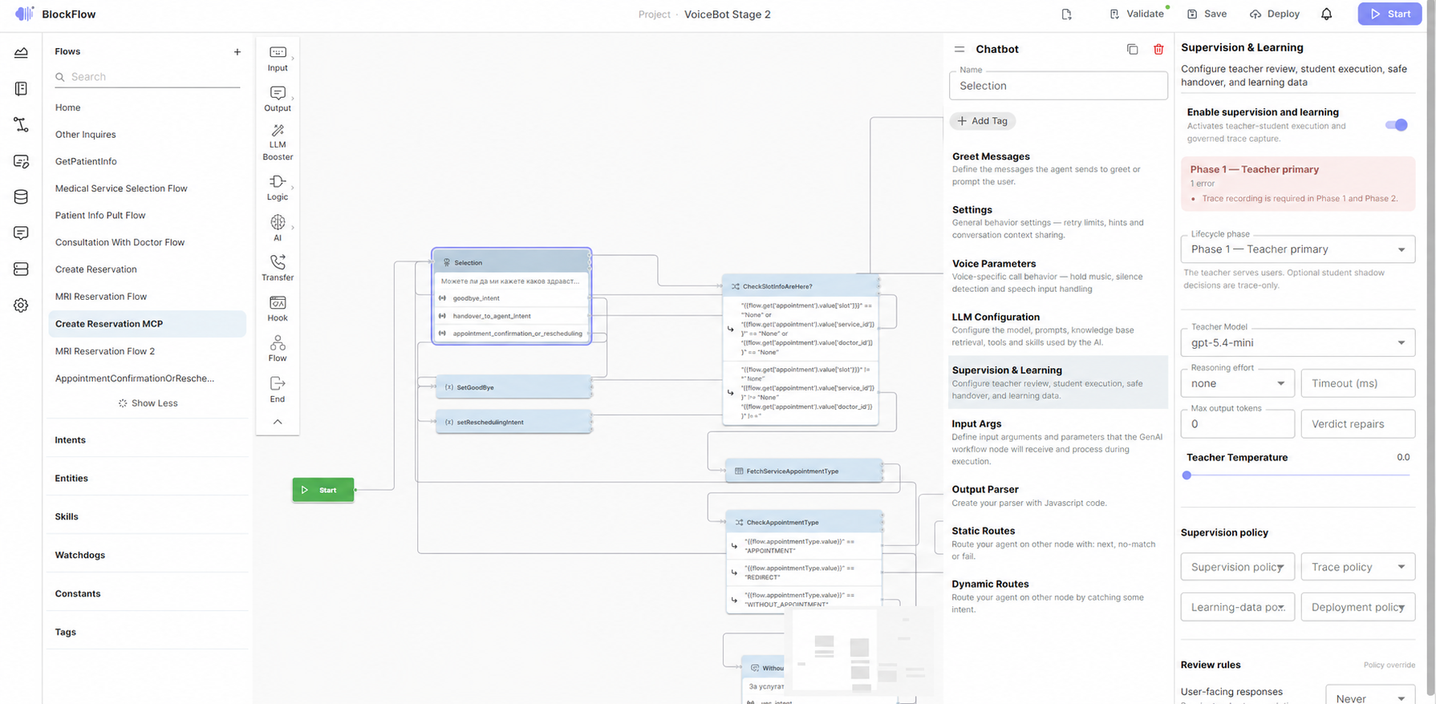1436x704 pixels.
Task: Select the LLM Booster tool
Action: click(278, 143)
